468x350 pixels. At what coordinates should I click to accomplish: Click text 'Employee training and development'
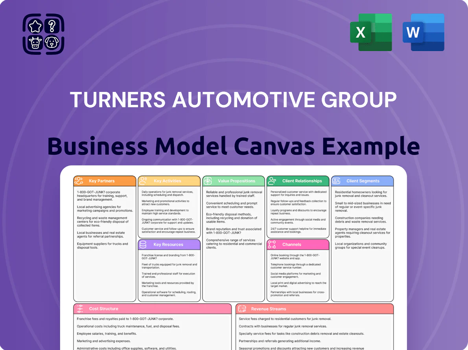(165, 212)
